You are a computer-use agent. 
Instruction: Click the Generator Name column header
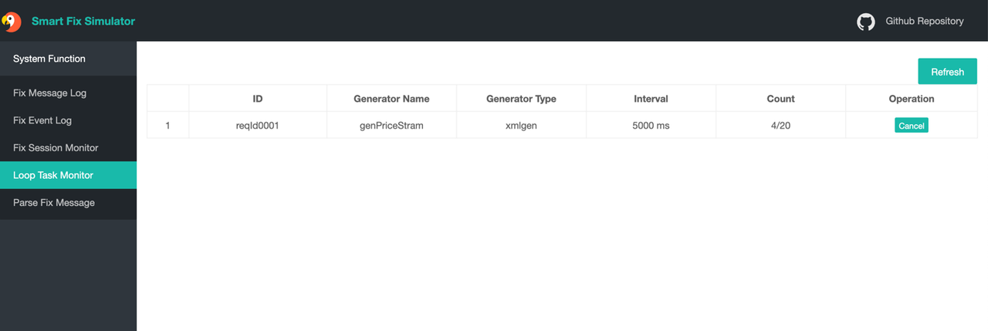(391, 99)
